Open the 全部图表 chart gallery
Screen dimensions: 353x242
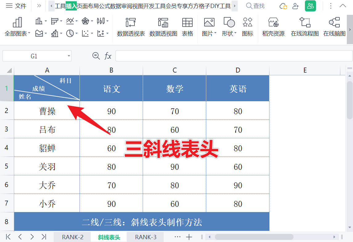tap(17, 27)
